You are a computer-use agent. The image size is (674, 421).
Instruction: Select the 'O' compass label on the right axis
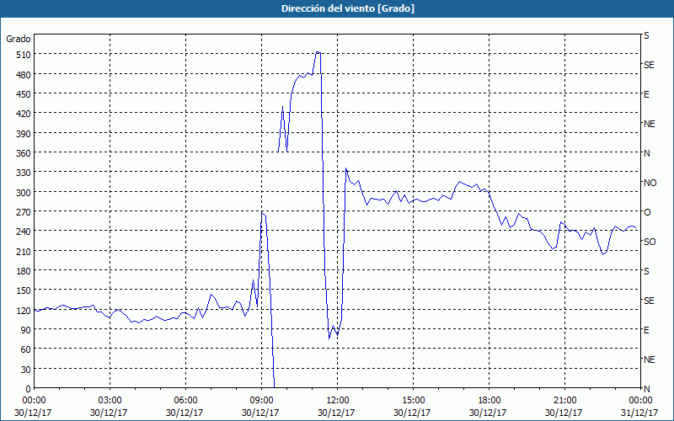[647, 212]
